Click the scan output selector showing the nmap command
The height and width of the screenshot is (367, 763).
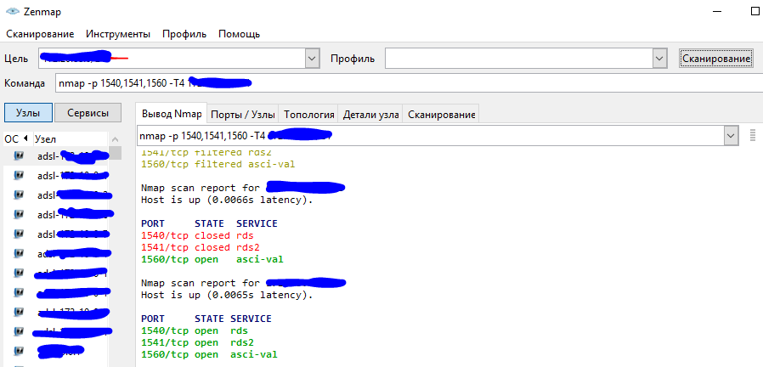(430, 135)
